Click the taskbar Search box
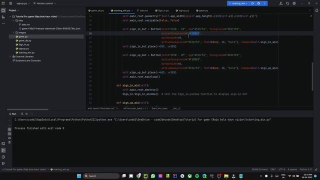 pos(101,176)
